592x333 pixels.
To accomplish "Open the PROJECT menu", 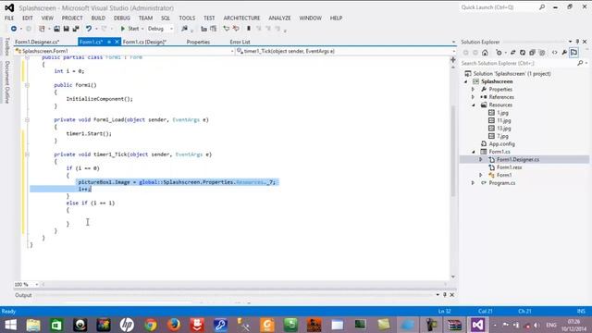I will (72, 18).
